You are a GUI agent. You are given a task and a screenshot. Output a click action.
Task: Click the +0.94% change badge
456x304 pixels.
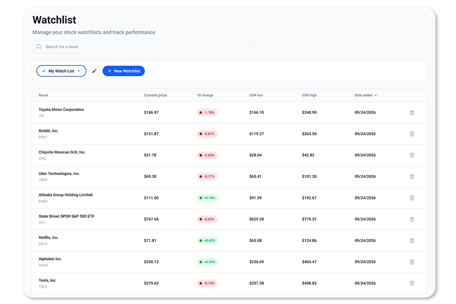(x=207, y=262)
